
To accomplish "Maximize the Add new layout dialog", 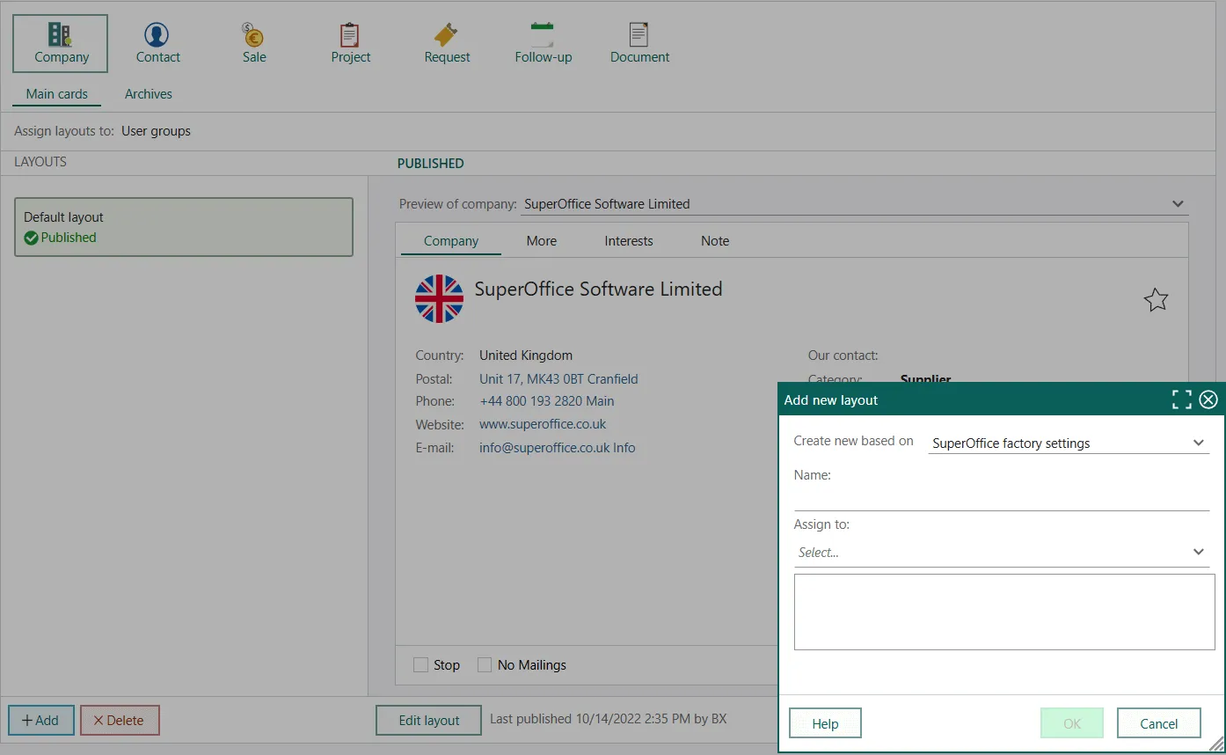I will (1181, 400).
